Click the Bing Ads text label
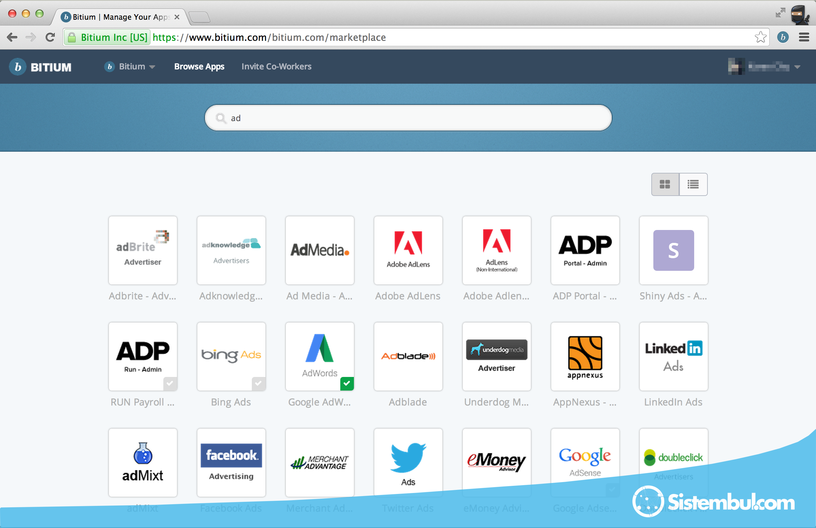This screenshot has width=816, height=528. tap(231, 402)
